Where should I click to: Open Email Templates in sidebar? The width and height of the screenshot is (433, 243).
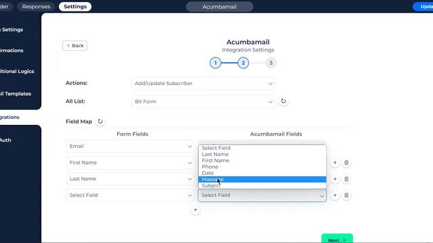(16, 94)
